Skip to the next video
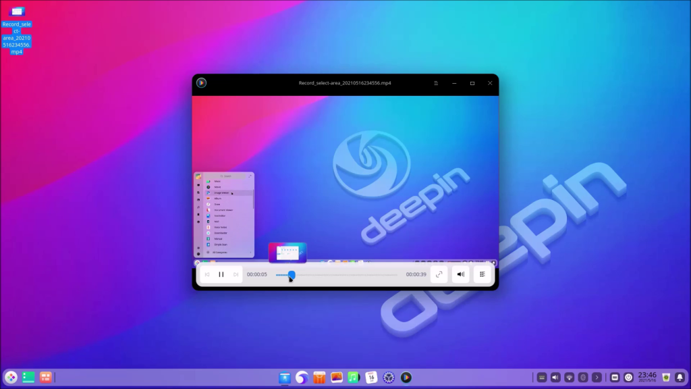Screen dimensions: 691x389 coord(236,274)
